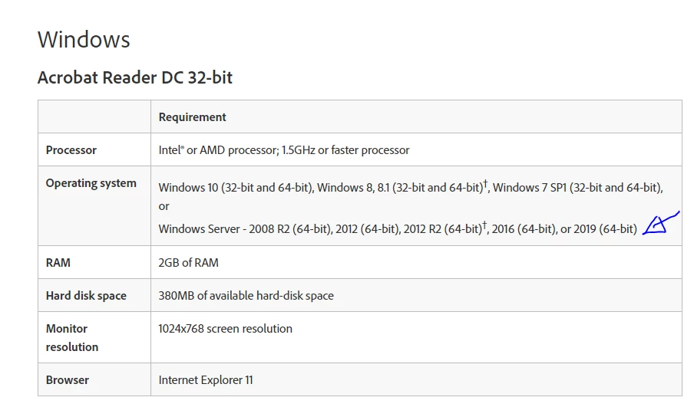The width and height of the screenshot is (694, 407).
Task: Click the dagger footnote after 2012 R2
Action: pos(484,225)
